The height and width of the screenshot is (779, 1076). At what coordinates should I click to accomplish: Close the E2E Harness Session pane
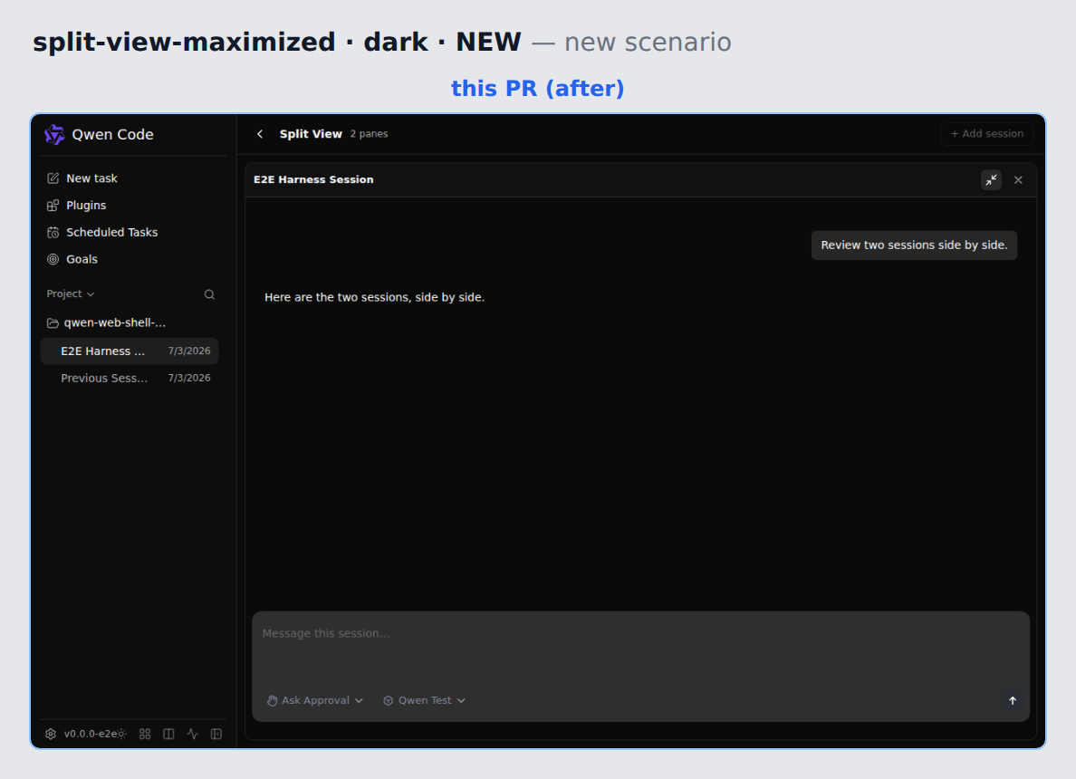(x=1018, y=180)
